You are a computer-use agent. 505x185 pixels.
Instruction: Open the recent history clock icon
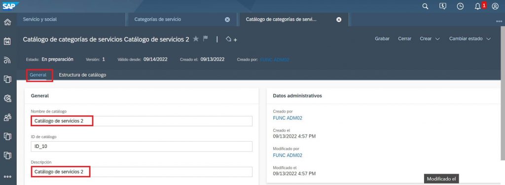pyautogui.click(x=460, y=6)
